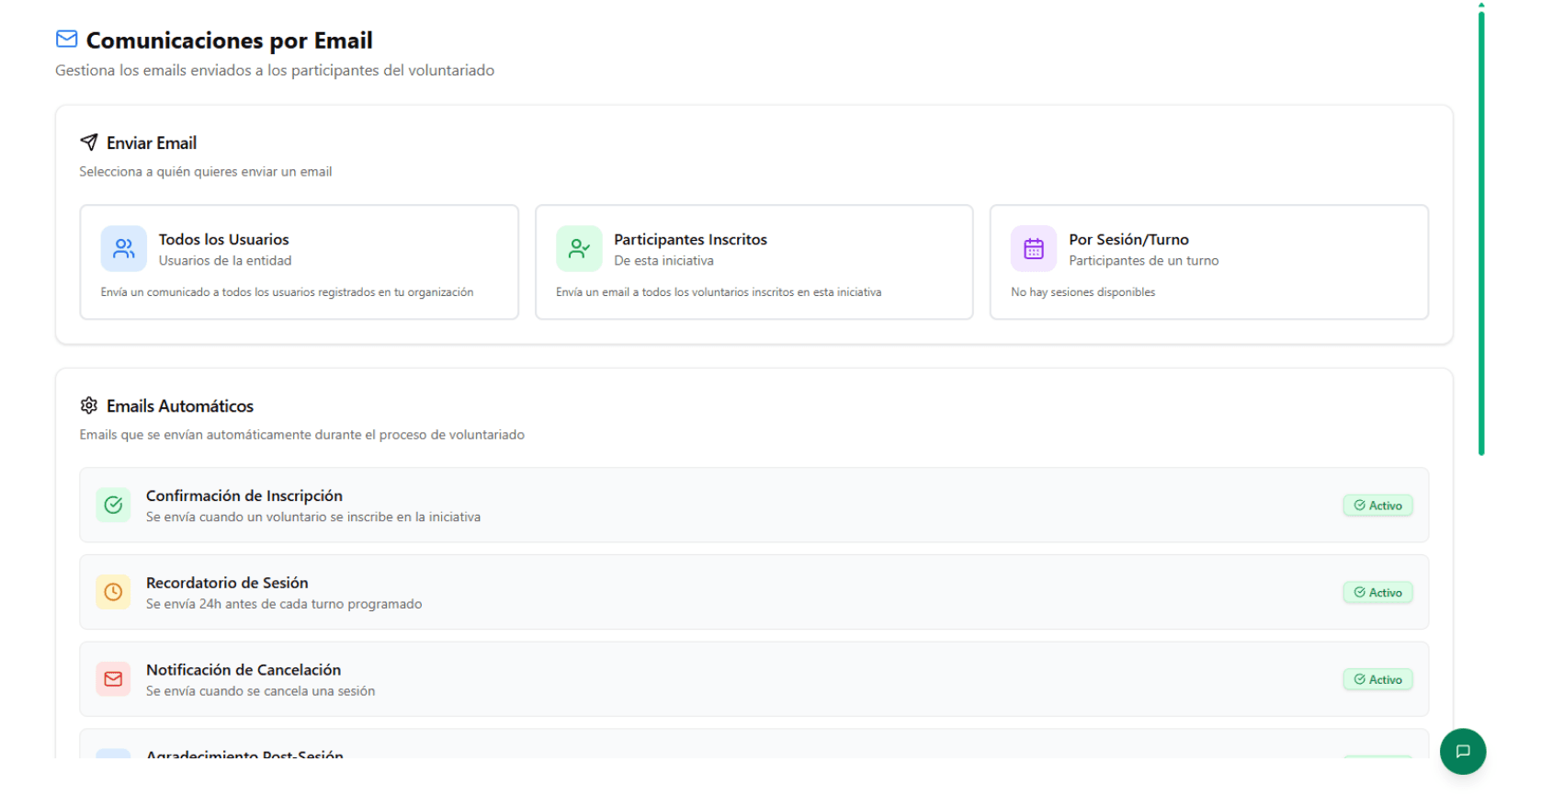
Task: Click 'Envía un comunicado a todos los usuarios' text
Action: [287, 292]
